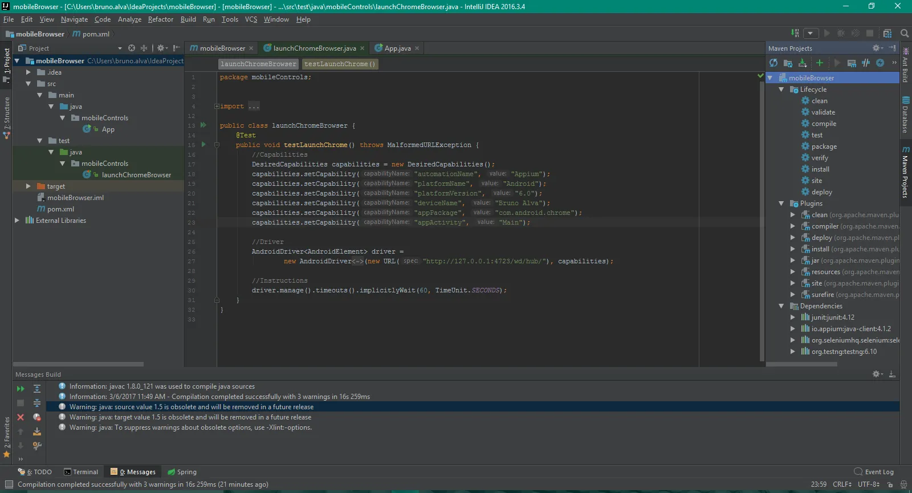
Task: Switch to the App.java editor tab
Action: pos(397,48)
